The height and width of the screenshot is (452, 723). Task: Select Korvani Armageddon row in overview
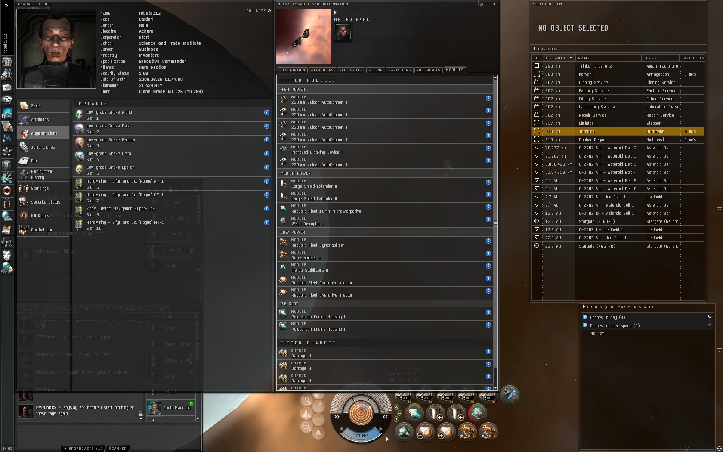pos(618,74)
